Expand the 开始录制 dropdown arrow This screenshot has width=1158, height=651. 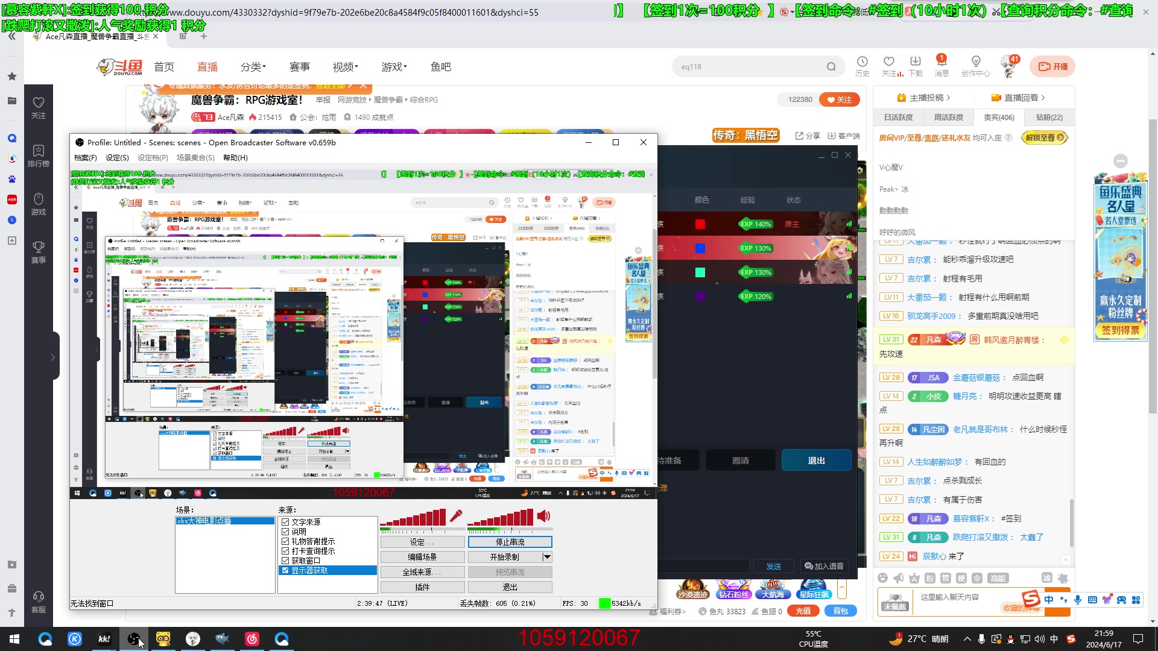coord(547,557)
